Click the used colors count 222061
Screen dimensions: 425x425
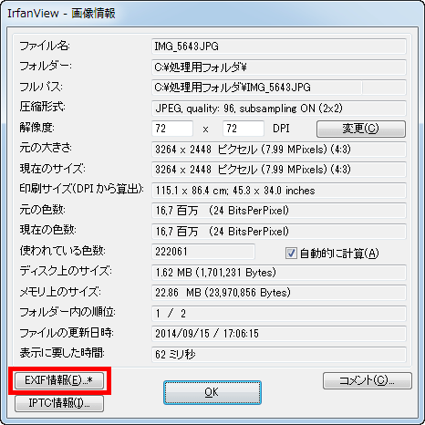pos(203,252)
